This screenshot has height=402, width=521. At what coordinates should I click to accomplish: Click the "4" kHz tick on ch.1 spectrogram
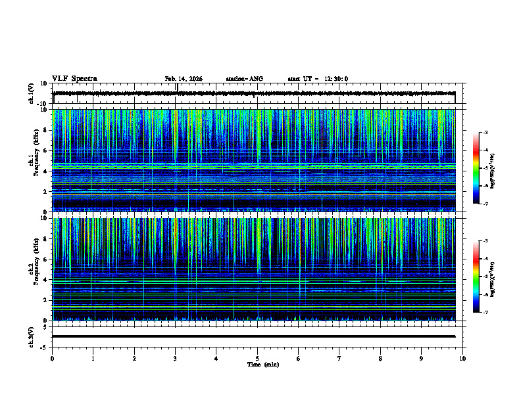(x=46, y=171)
